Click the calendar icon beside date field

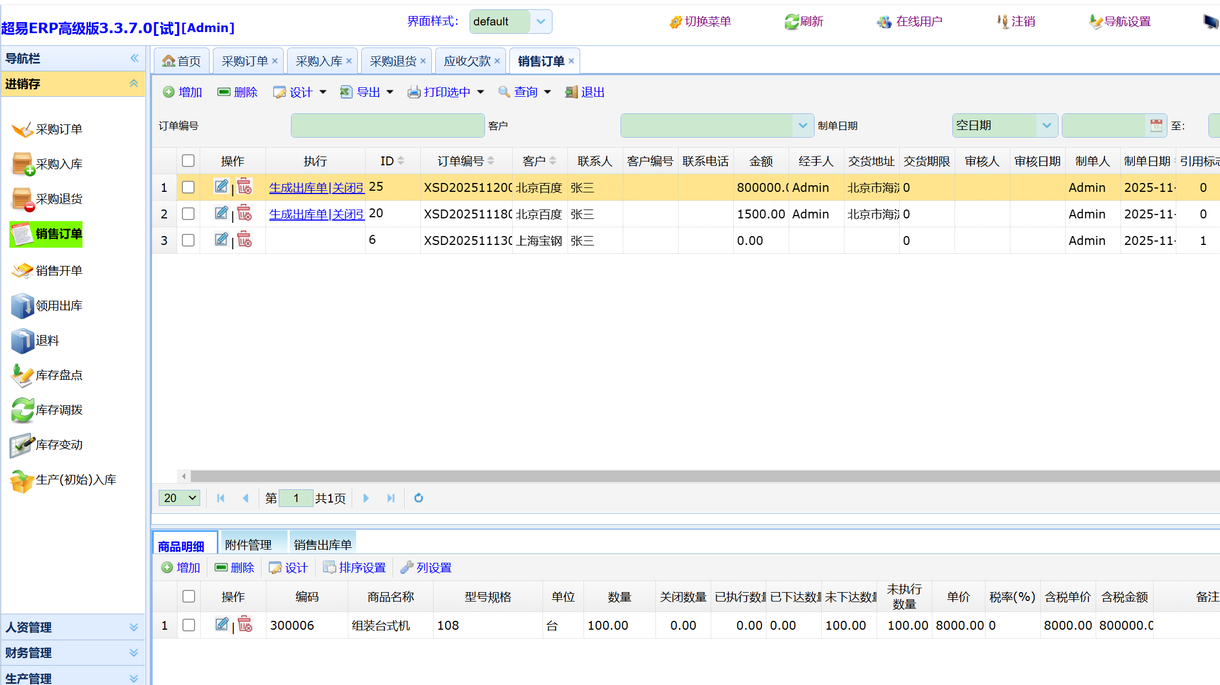click(x=1156, y=126)
